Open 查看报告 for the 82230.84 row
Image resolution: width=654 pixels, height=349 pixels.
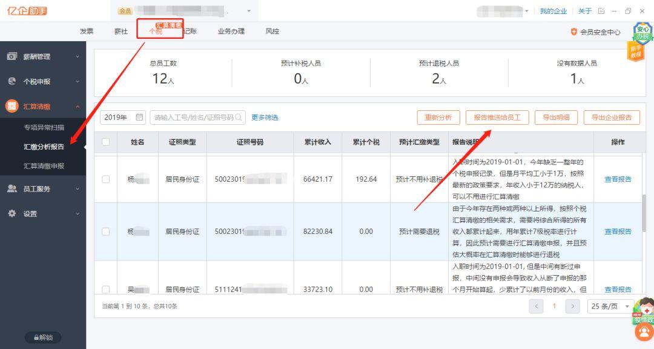coord(618,231)
